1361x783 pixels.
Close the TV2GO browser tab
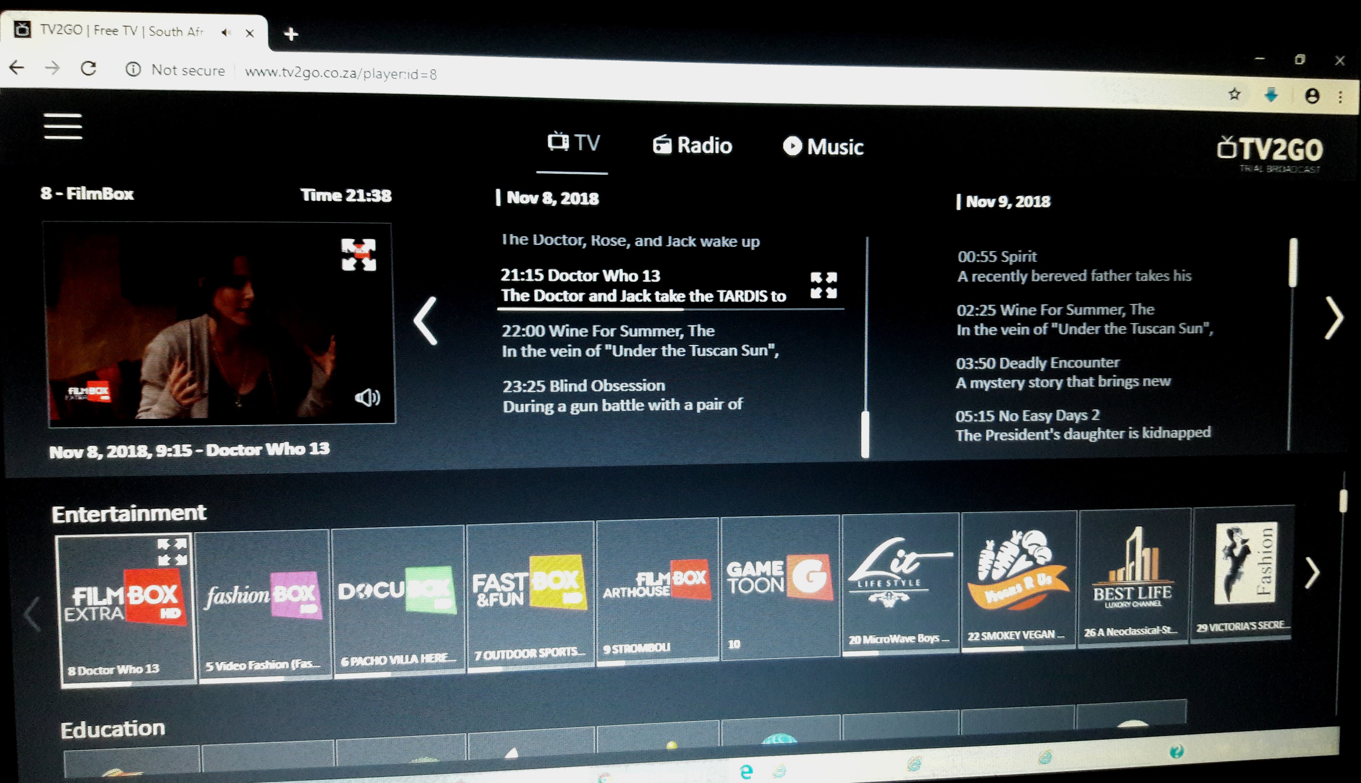pyautogui.click(x=249, y=33)
